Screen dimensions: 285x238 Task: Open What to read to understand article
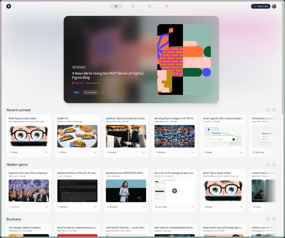click(x=77, y=228)
